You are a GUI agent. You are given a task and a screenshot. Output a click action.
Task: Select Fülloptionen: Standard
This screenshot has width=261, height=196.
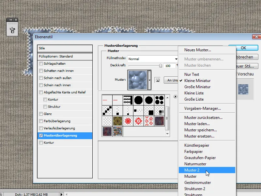[x=65, y=56]
